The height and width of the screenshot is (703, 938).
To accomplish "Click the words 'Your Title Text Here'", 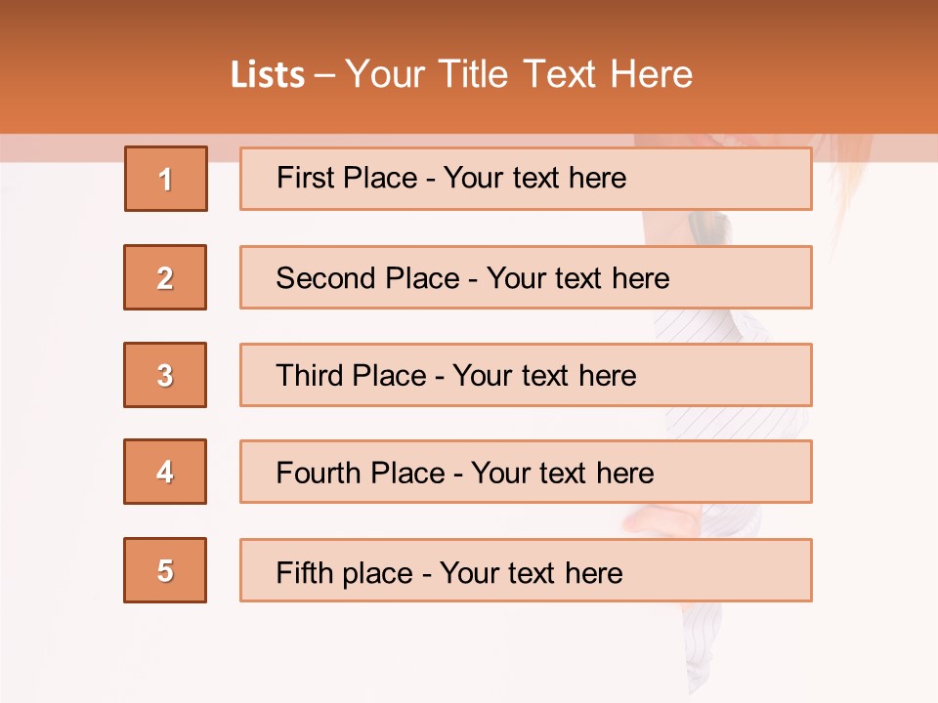I will 519,74.
